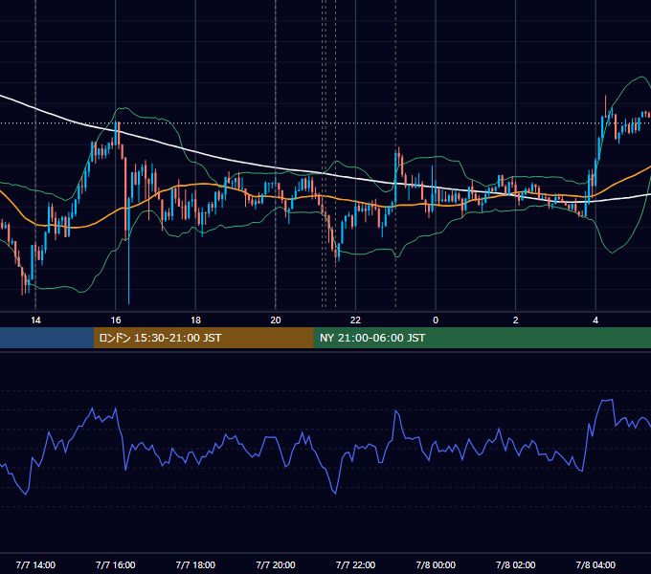Click the 7/8 02:00 time label
The image size is (651, 574).
tap(516, 564)
